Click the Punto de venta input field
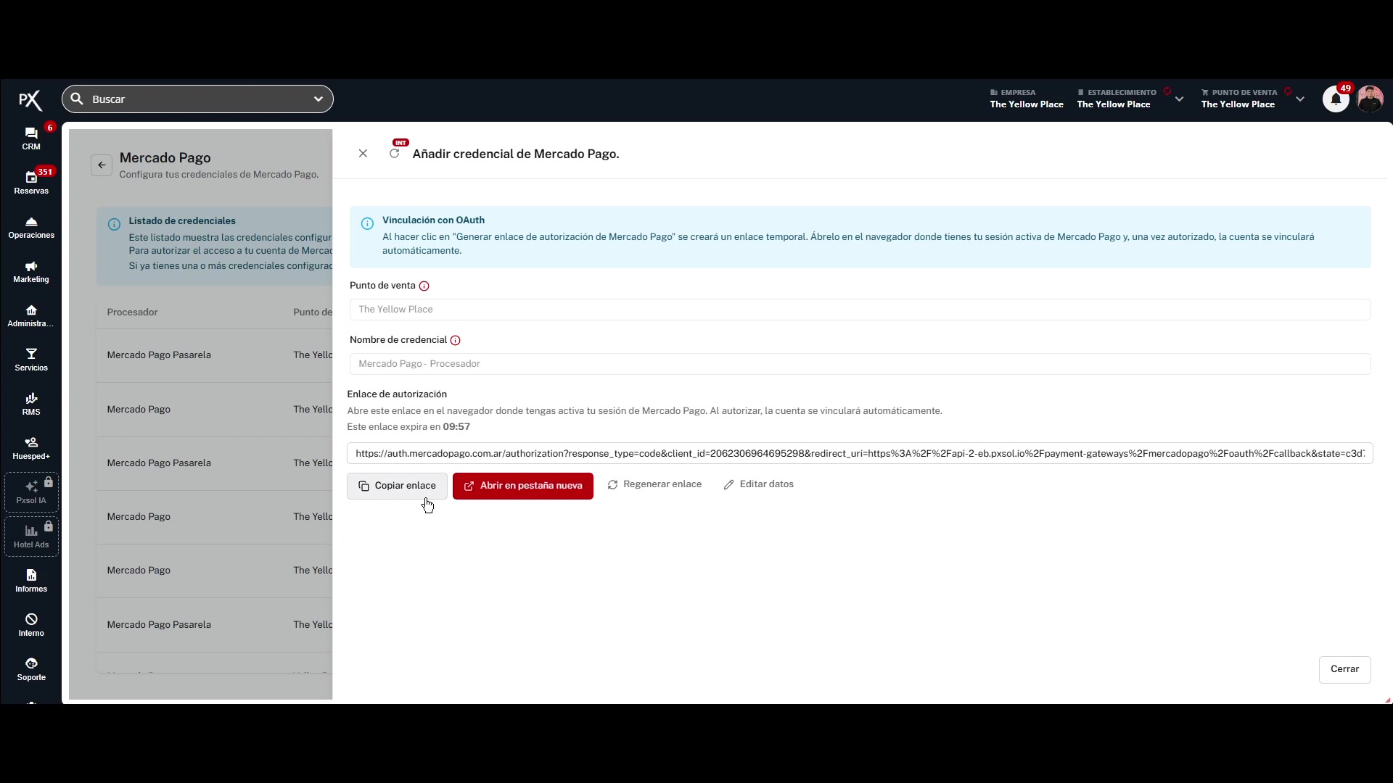 (860, 310)
